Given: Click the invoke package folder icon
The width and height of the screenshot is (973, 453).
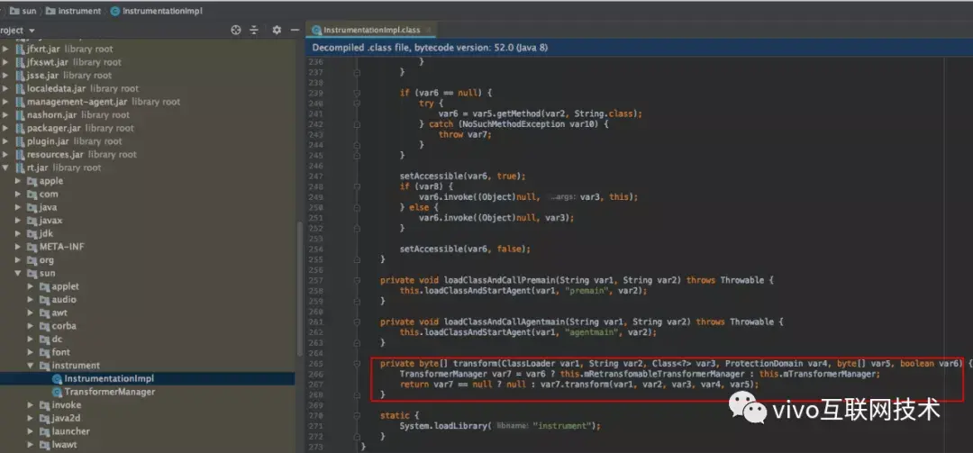Looking at the screenshot, I should coord(44,405).
